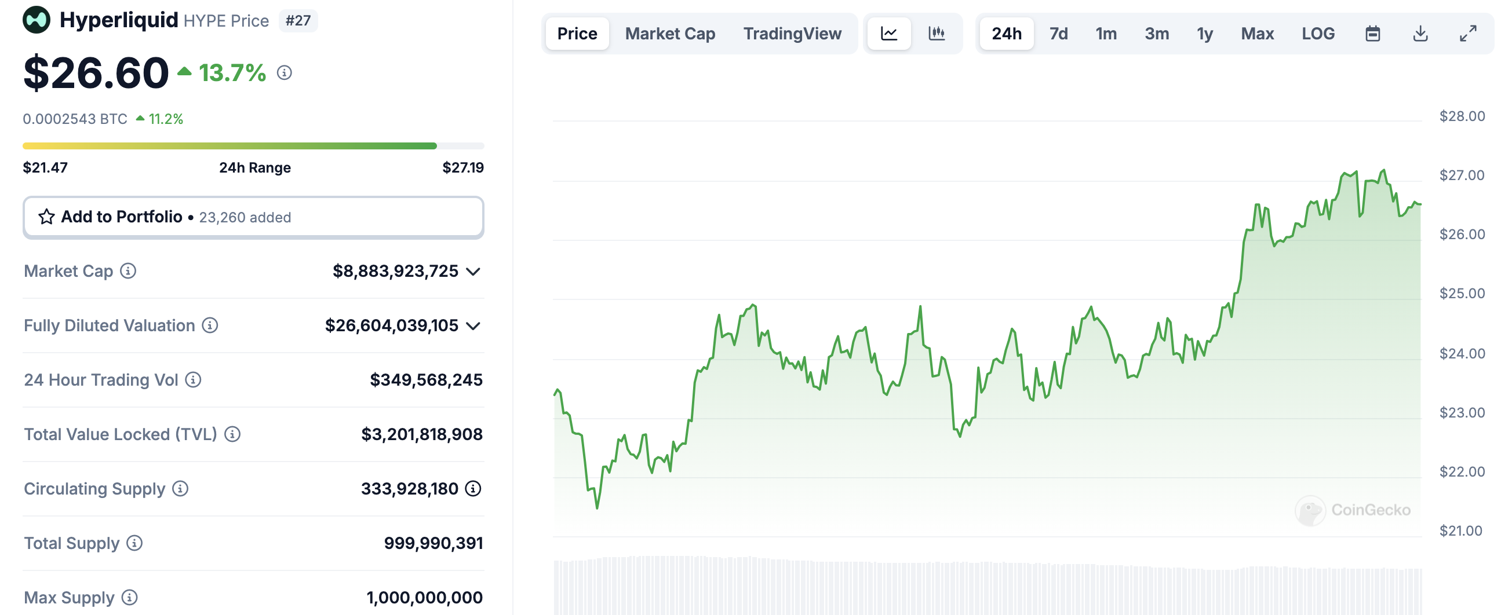Toggle the LOG scale option
The width and height of the screenshot is (1501, 615).
pyautogui.click(x=1318, y=34)
